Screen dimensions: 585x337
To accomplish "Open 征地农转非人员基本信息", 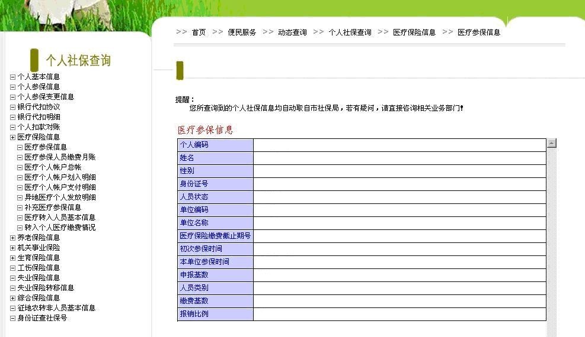I will pyautogui.click(x=56, y=307).
